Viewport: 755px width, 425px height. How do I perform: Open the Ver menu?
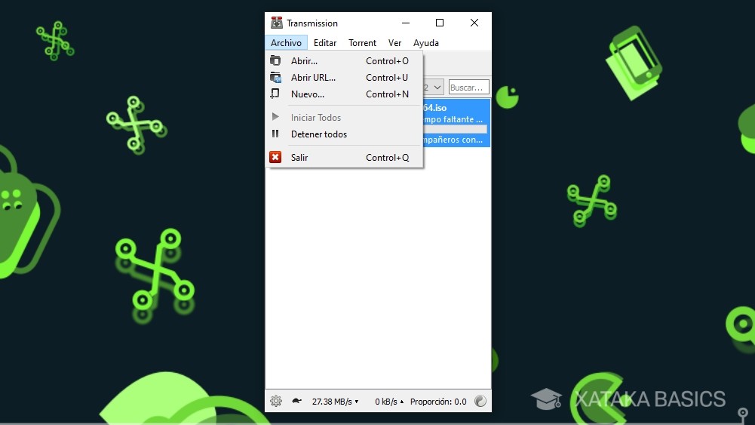pyautogui.click(x=394, y=43)
